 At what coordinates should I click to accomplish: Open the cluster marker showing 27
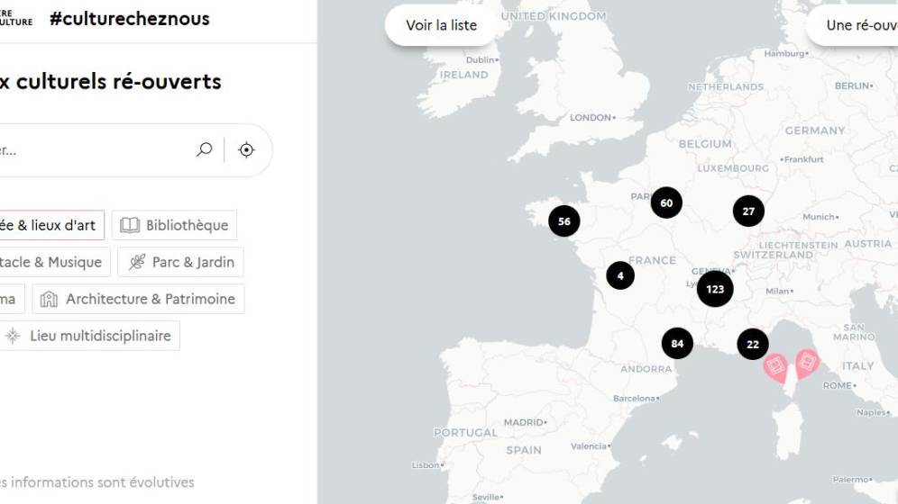[x=748, y=211]
